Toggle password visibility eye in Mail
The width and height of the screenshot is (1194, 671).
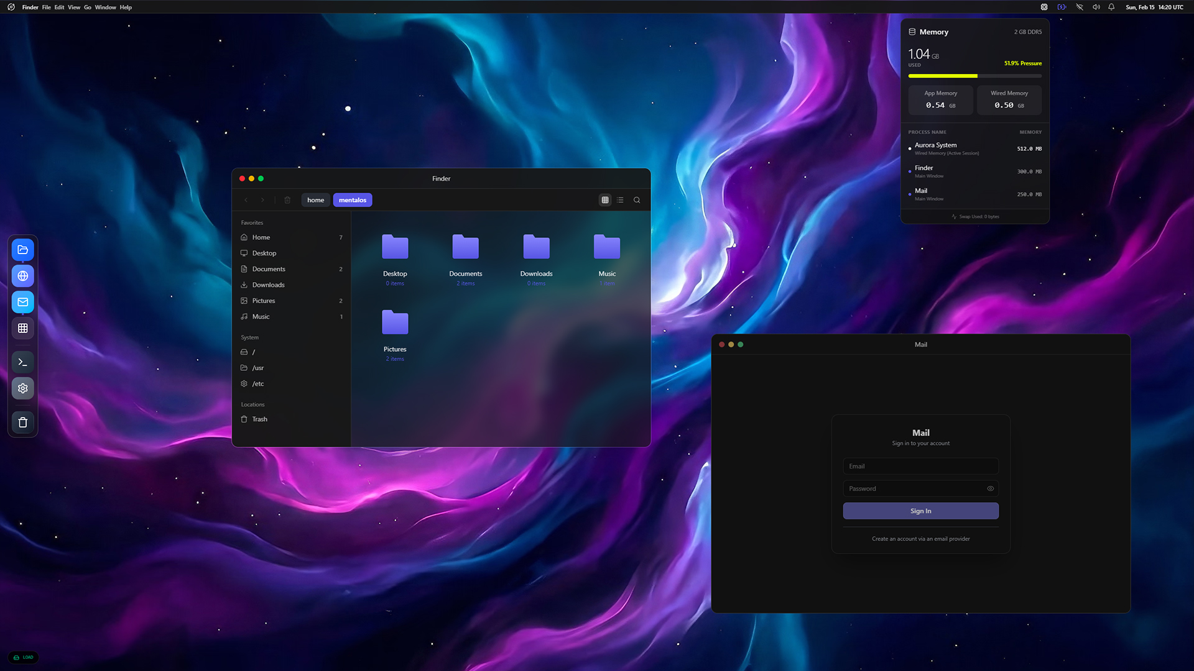coord(991,488)
